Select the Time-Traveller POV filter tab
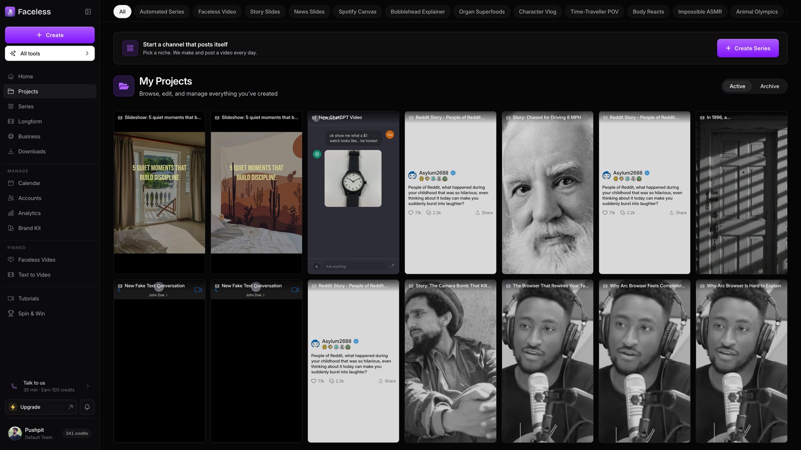The width and height of the screenshot is (801, 450). (x=594, y=11)
